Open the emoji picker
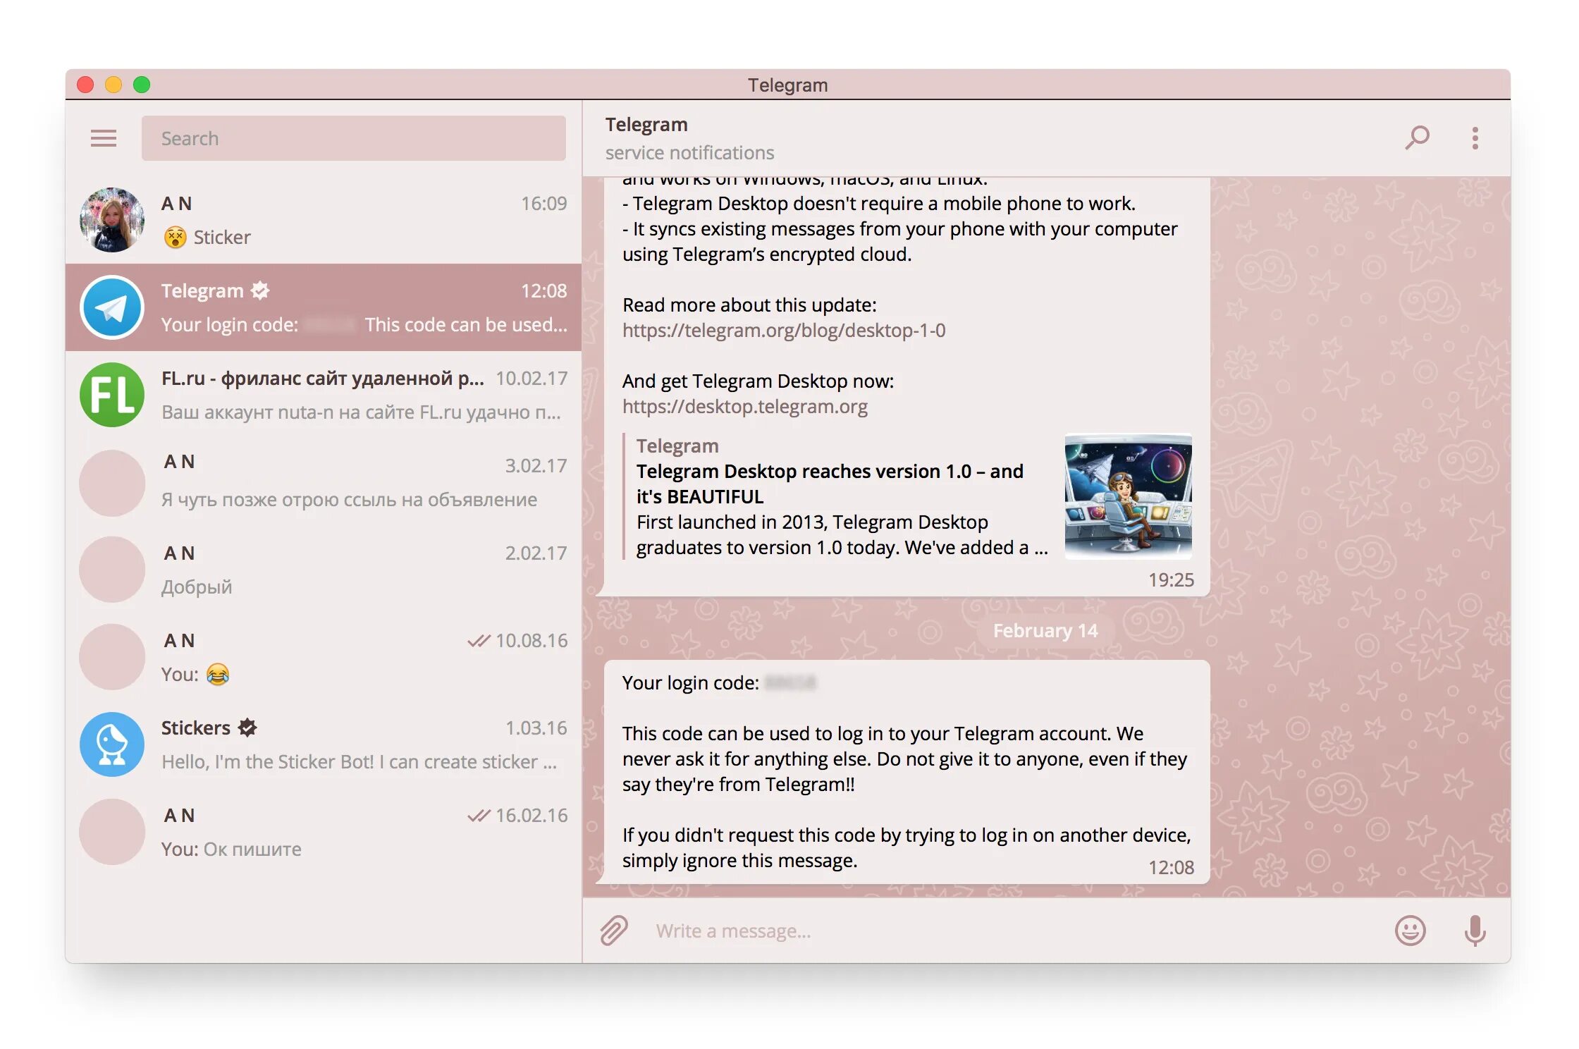 pyautogui.click(x=1411, y=931)
